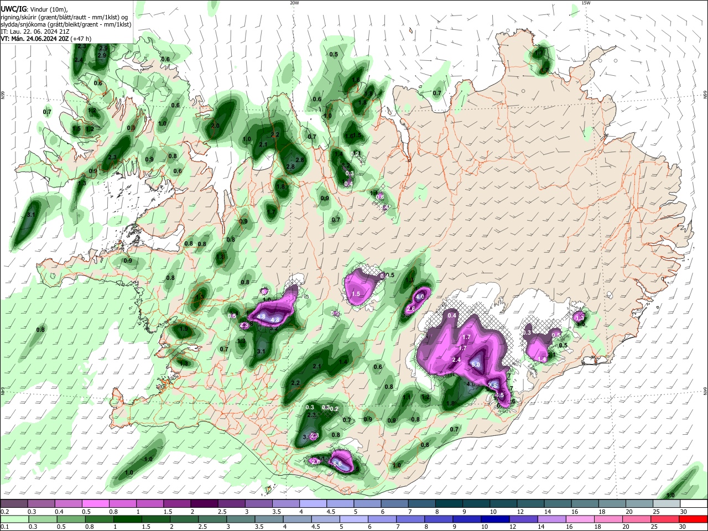
Task: Click the 5.0 snow value on the map
Action: click(476, 365)
